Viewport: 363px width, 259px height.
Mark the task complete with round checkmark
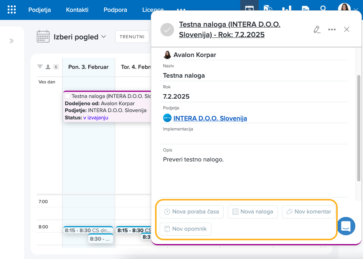point(167,29)
